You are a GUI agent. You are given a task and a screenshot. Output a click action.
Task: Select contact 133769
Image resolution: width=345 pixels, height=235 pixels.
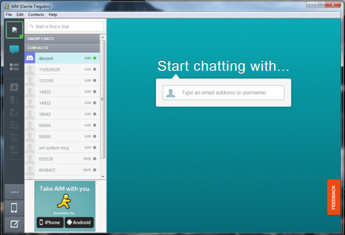[62, 81]
